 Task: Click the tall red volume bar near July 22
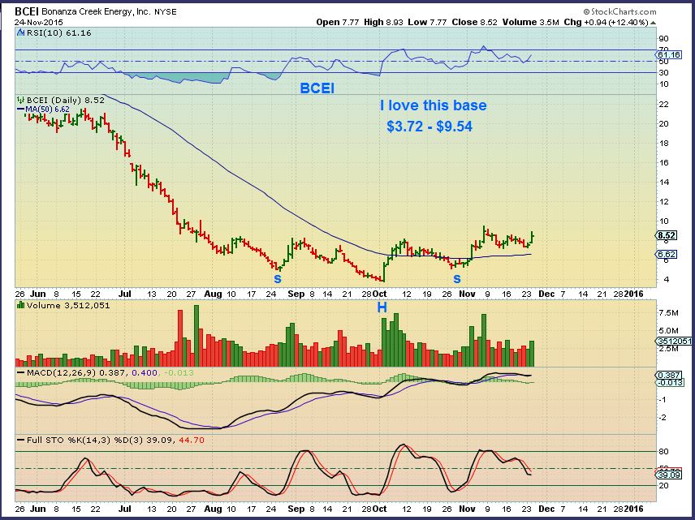click(180, 338)
